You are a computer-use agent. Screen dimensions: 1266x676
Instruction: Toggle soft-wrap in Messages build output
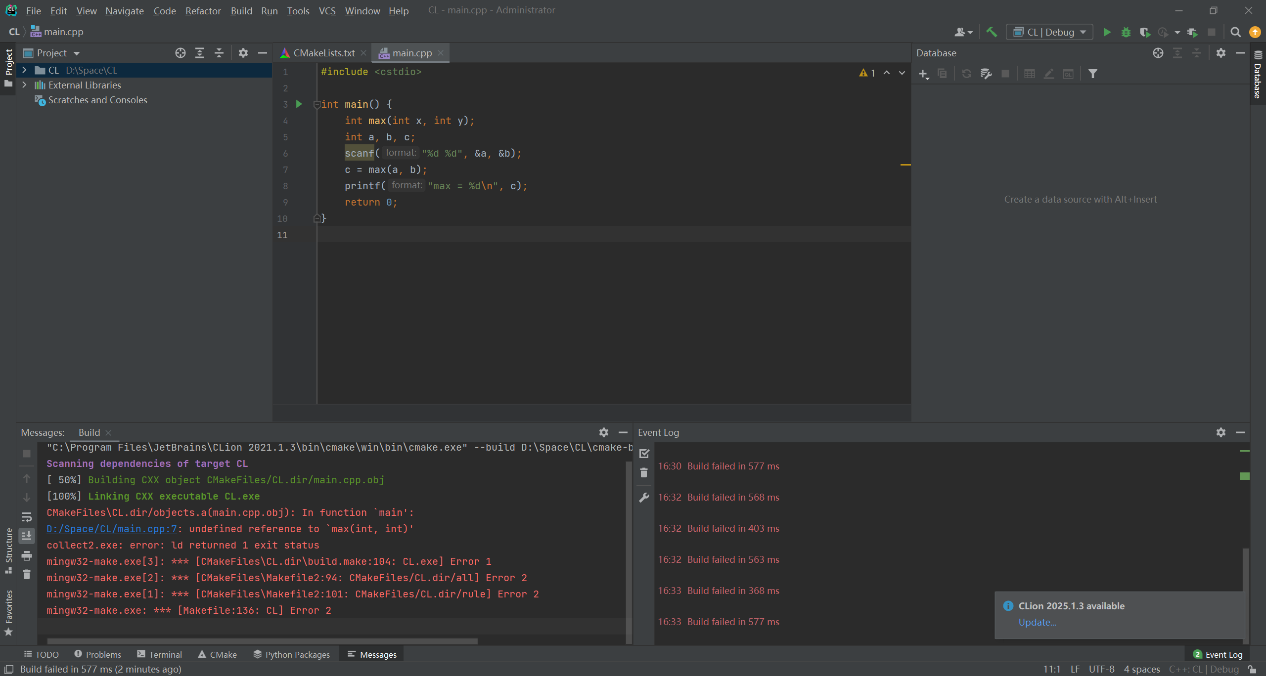27,517
